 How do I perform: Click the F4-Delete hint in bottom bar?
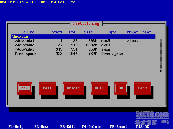pos(92,127)
